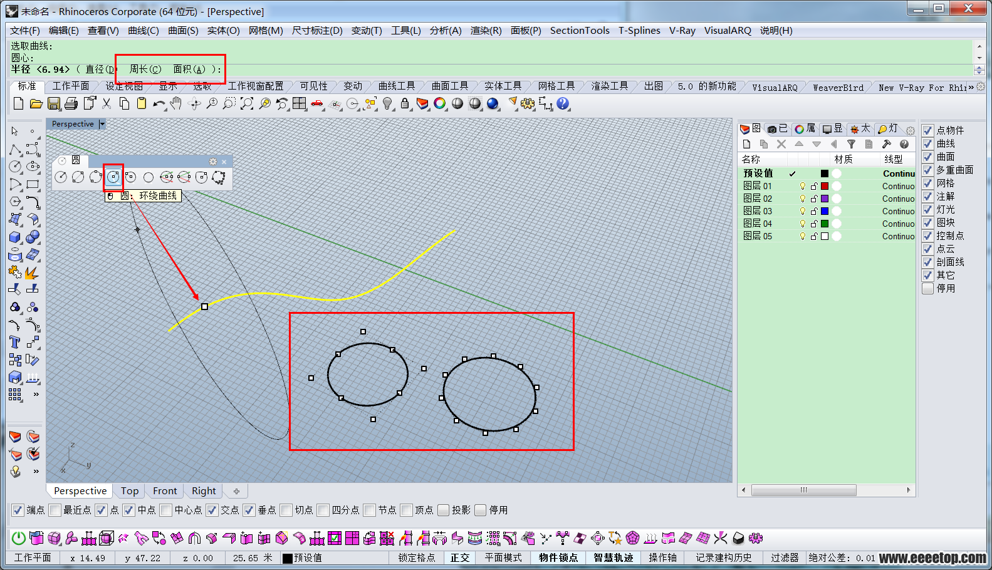This screenshot has width=992, height=570.
Task: Click the Undo arrow icon
Action: (x=159, y=103)
